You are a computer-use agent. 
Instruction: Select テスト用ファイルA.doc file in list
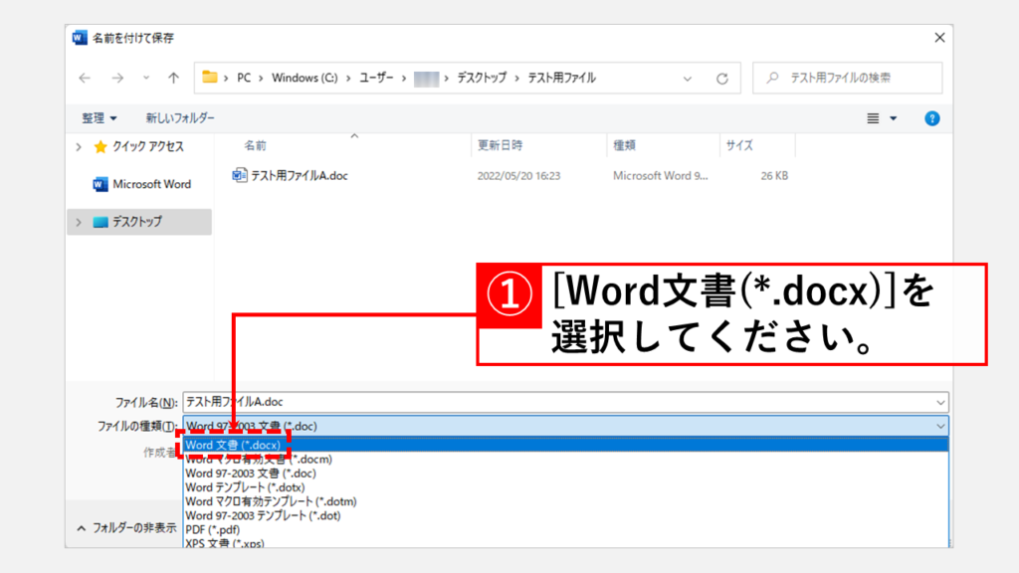point(299,175)
